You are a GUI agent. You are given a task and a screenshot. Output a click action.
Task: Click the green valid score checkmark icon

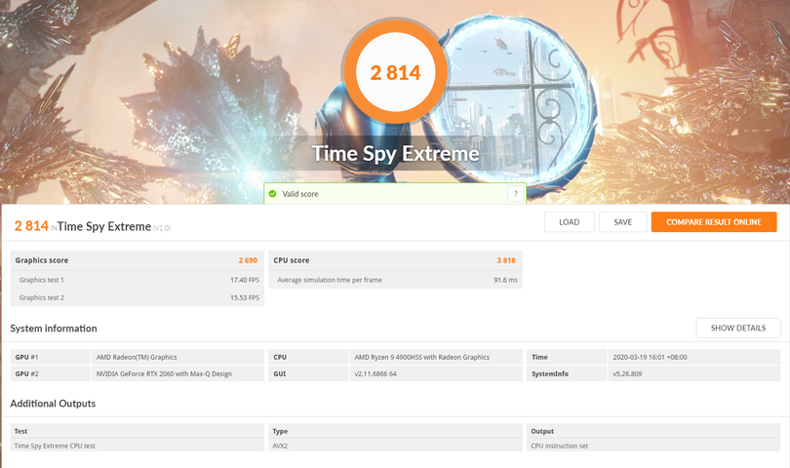pyautogui.click(x=272, y=193)
